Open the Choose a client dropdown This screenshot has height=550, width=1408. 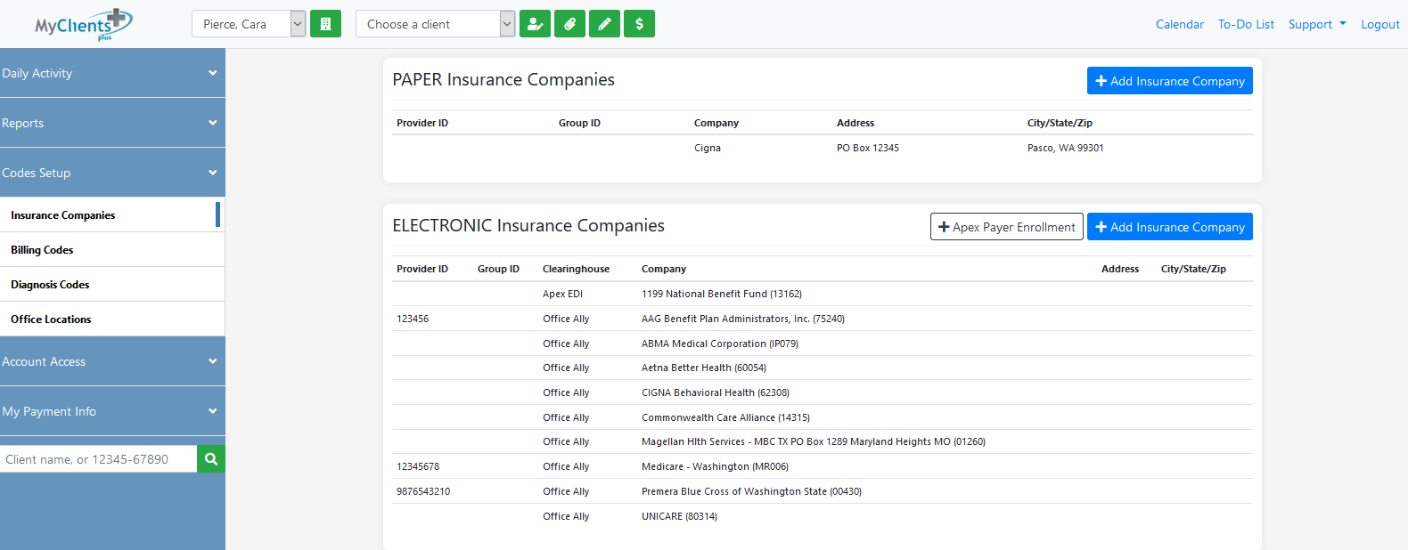click(x=435, y=24)
